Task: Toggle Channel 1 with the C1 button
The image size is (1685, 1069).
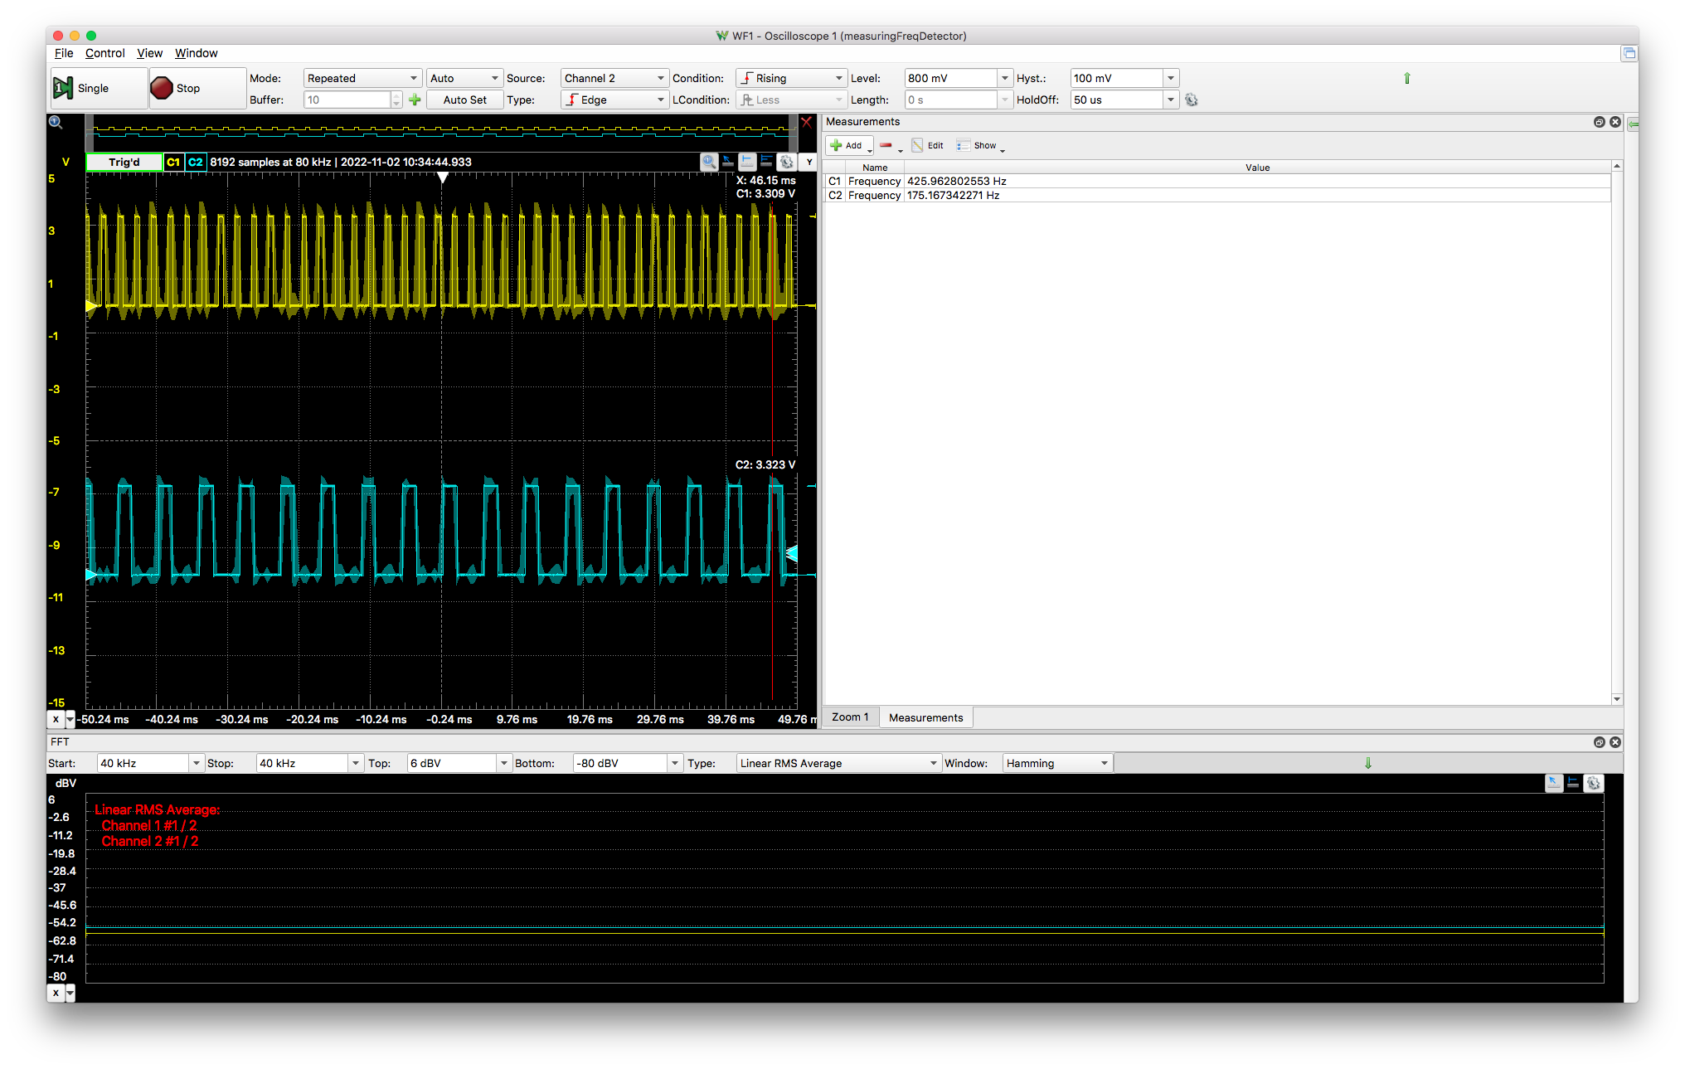Action: [x=173, y=162]
